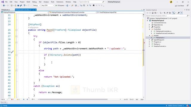Select FileUploadsController.cs in Solution Explorer
Image resolution: width=191 pixels, height=107 pixels.
click(x=164, y=31)
